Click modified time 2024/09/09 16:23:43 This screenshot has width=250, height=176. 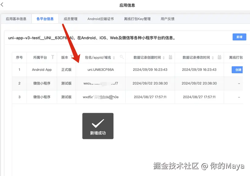(199, 70)
